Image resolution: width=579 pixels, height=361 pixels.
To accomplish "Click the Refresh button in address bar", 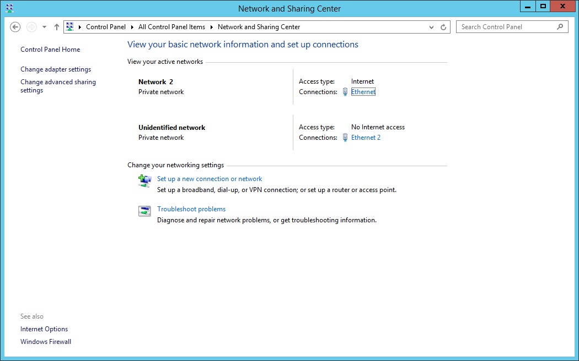I will pyautogui.click(x=443, y=27).
